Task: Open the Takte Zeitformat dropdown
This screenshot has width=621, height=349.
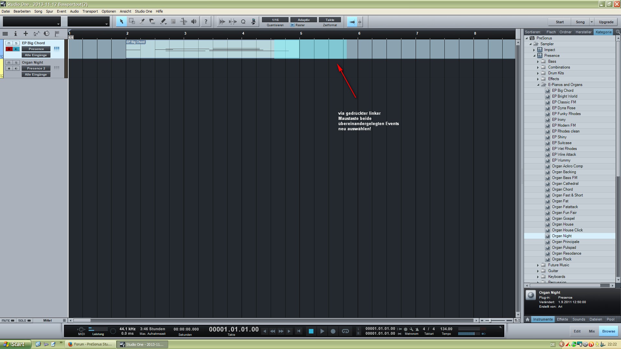Action: coord(330,20)
